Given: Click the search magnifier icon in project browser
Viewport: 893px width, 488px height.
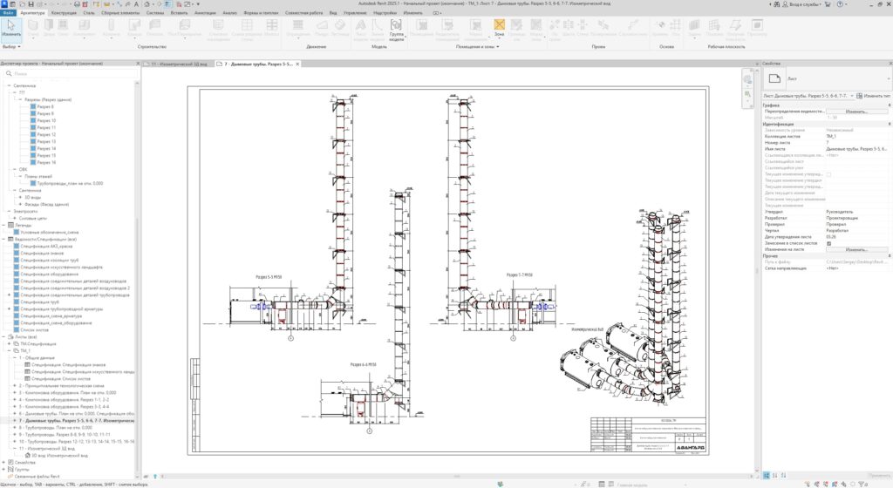Looking at the screenshot, I should (x=9, y=74).
